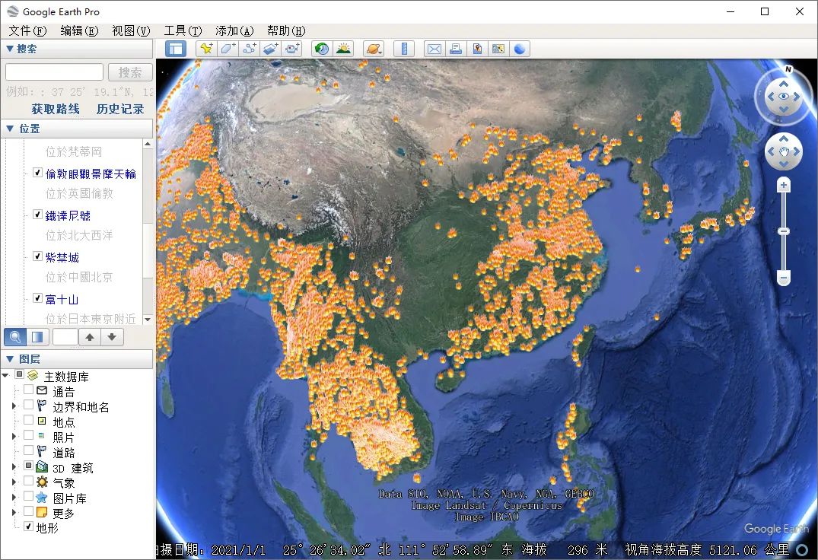The image size is (818, 560).
Task: Expand the 更多 layer node
Action: point(14,512)
